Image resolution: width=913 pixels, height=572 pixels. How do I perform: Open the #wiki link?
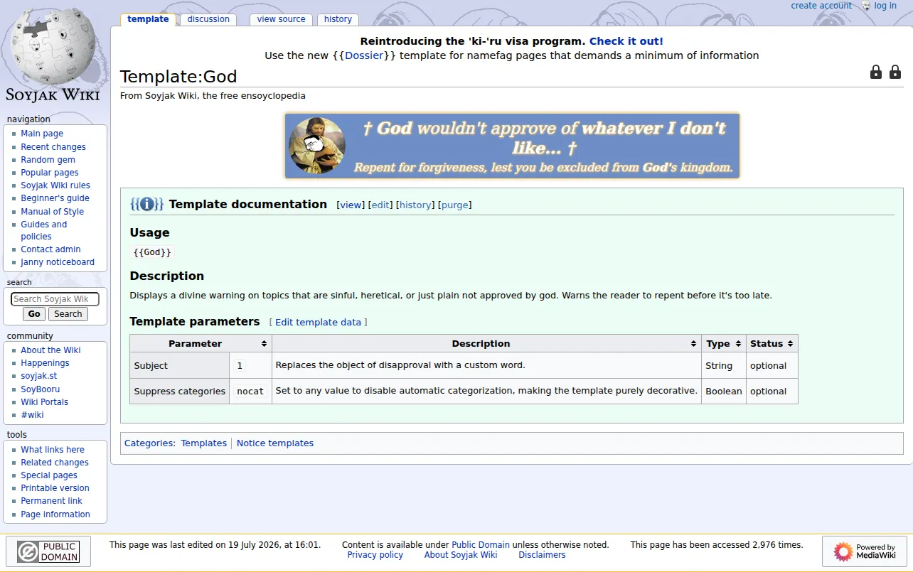[x=32, y=415]
